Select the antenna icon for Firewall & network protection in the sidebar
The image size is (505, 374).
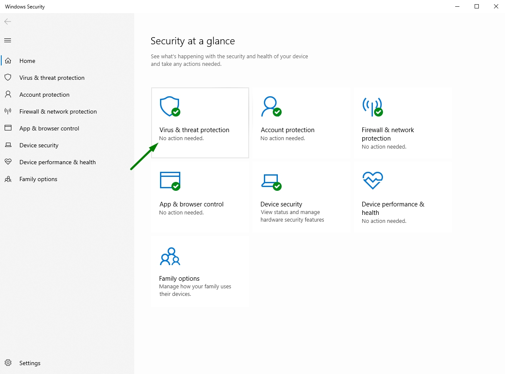tap(8, 111)
